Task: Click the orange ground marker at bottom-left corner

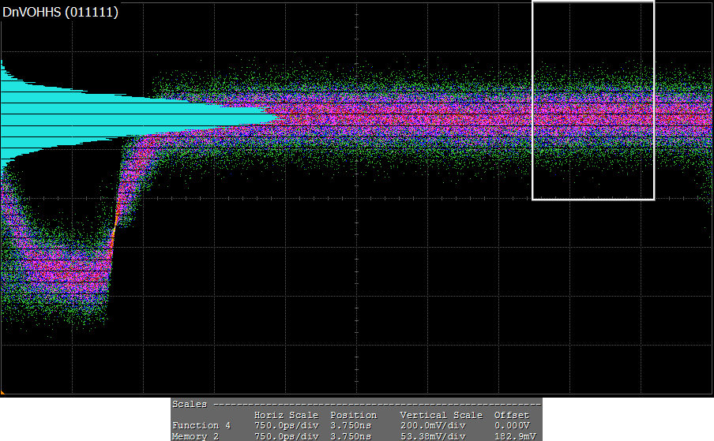Action: [x=2, y=391]
